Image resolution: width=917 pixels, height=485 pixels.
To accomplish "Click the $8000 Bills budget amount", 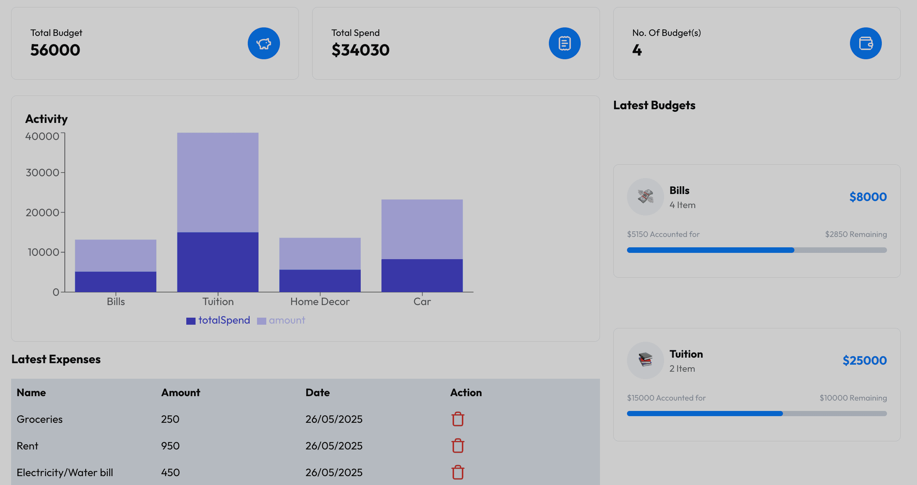I will click(868, 197).
